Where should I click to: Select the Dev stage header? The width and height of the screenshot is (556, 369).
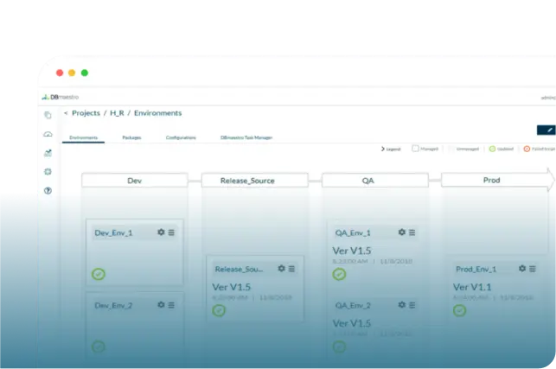pyautogui.click(x=135, y=181)
